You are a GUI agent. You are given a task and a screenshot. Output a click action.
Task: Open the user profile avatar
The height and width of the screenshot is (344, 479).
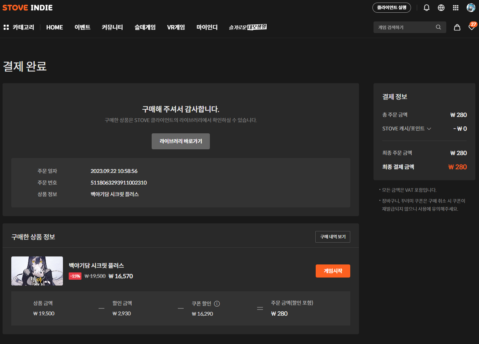pyautogui.click(x=471, y=8)
